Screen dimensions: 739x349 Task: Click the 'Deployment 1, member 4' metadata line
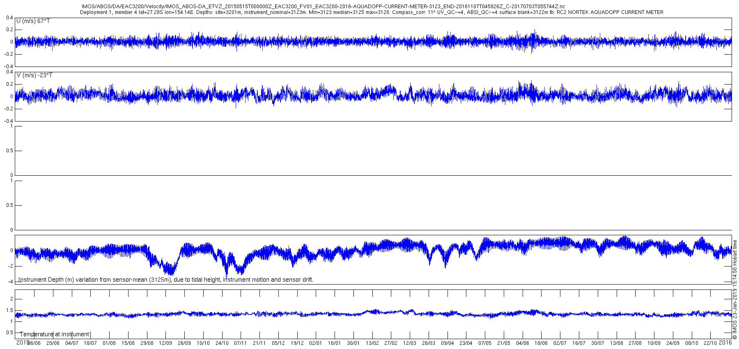point(372,12)
